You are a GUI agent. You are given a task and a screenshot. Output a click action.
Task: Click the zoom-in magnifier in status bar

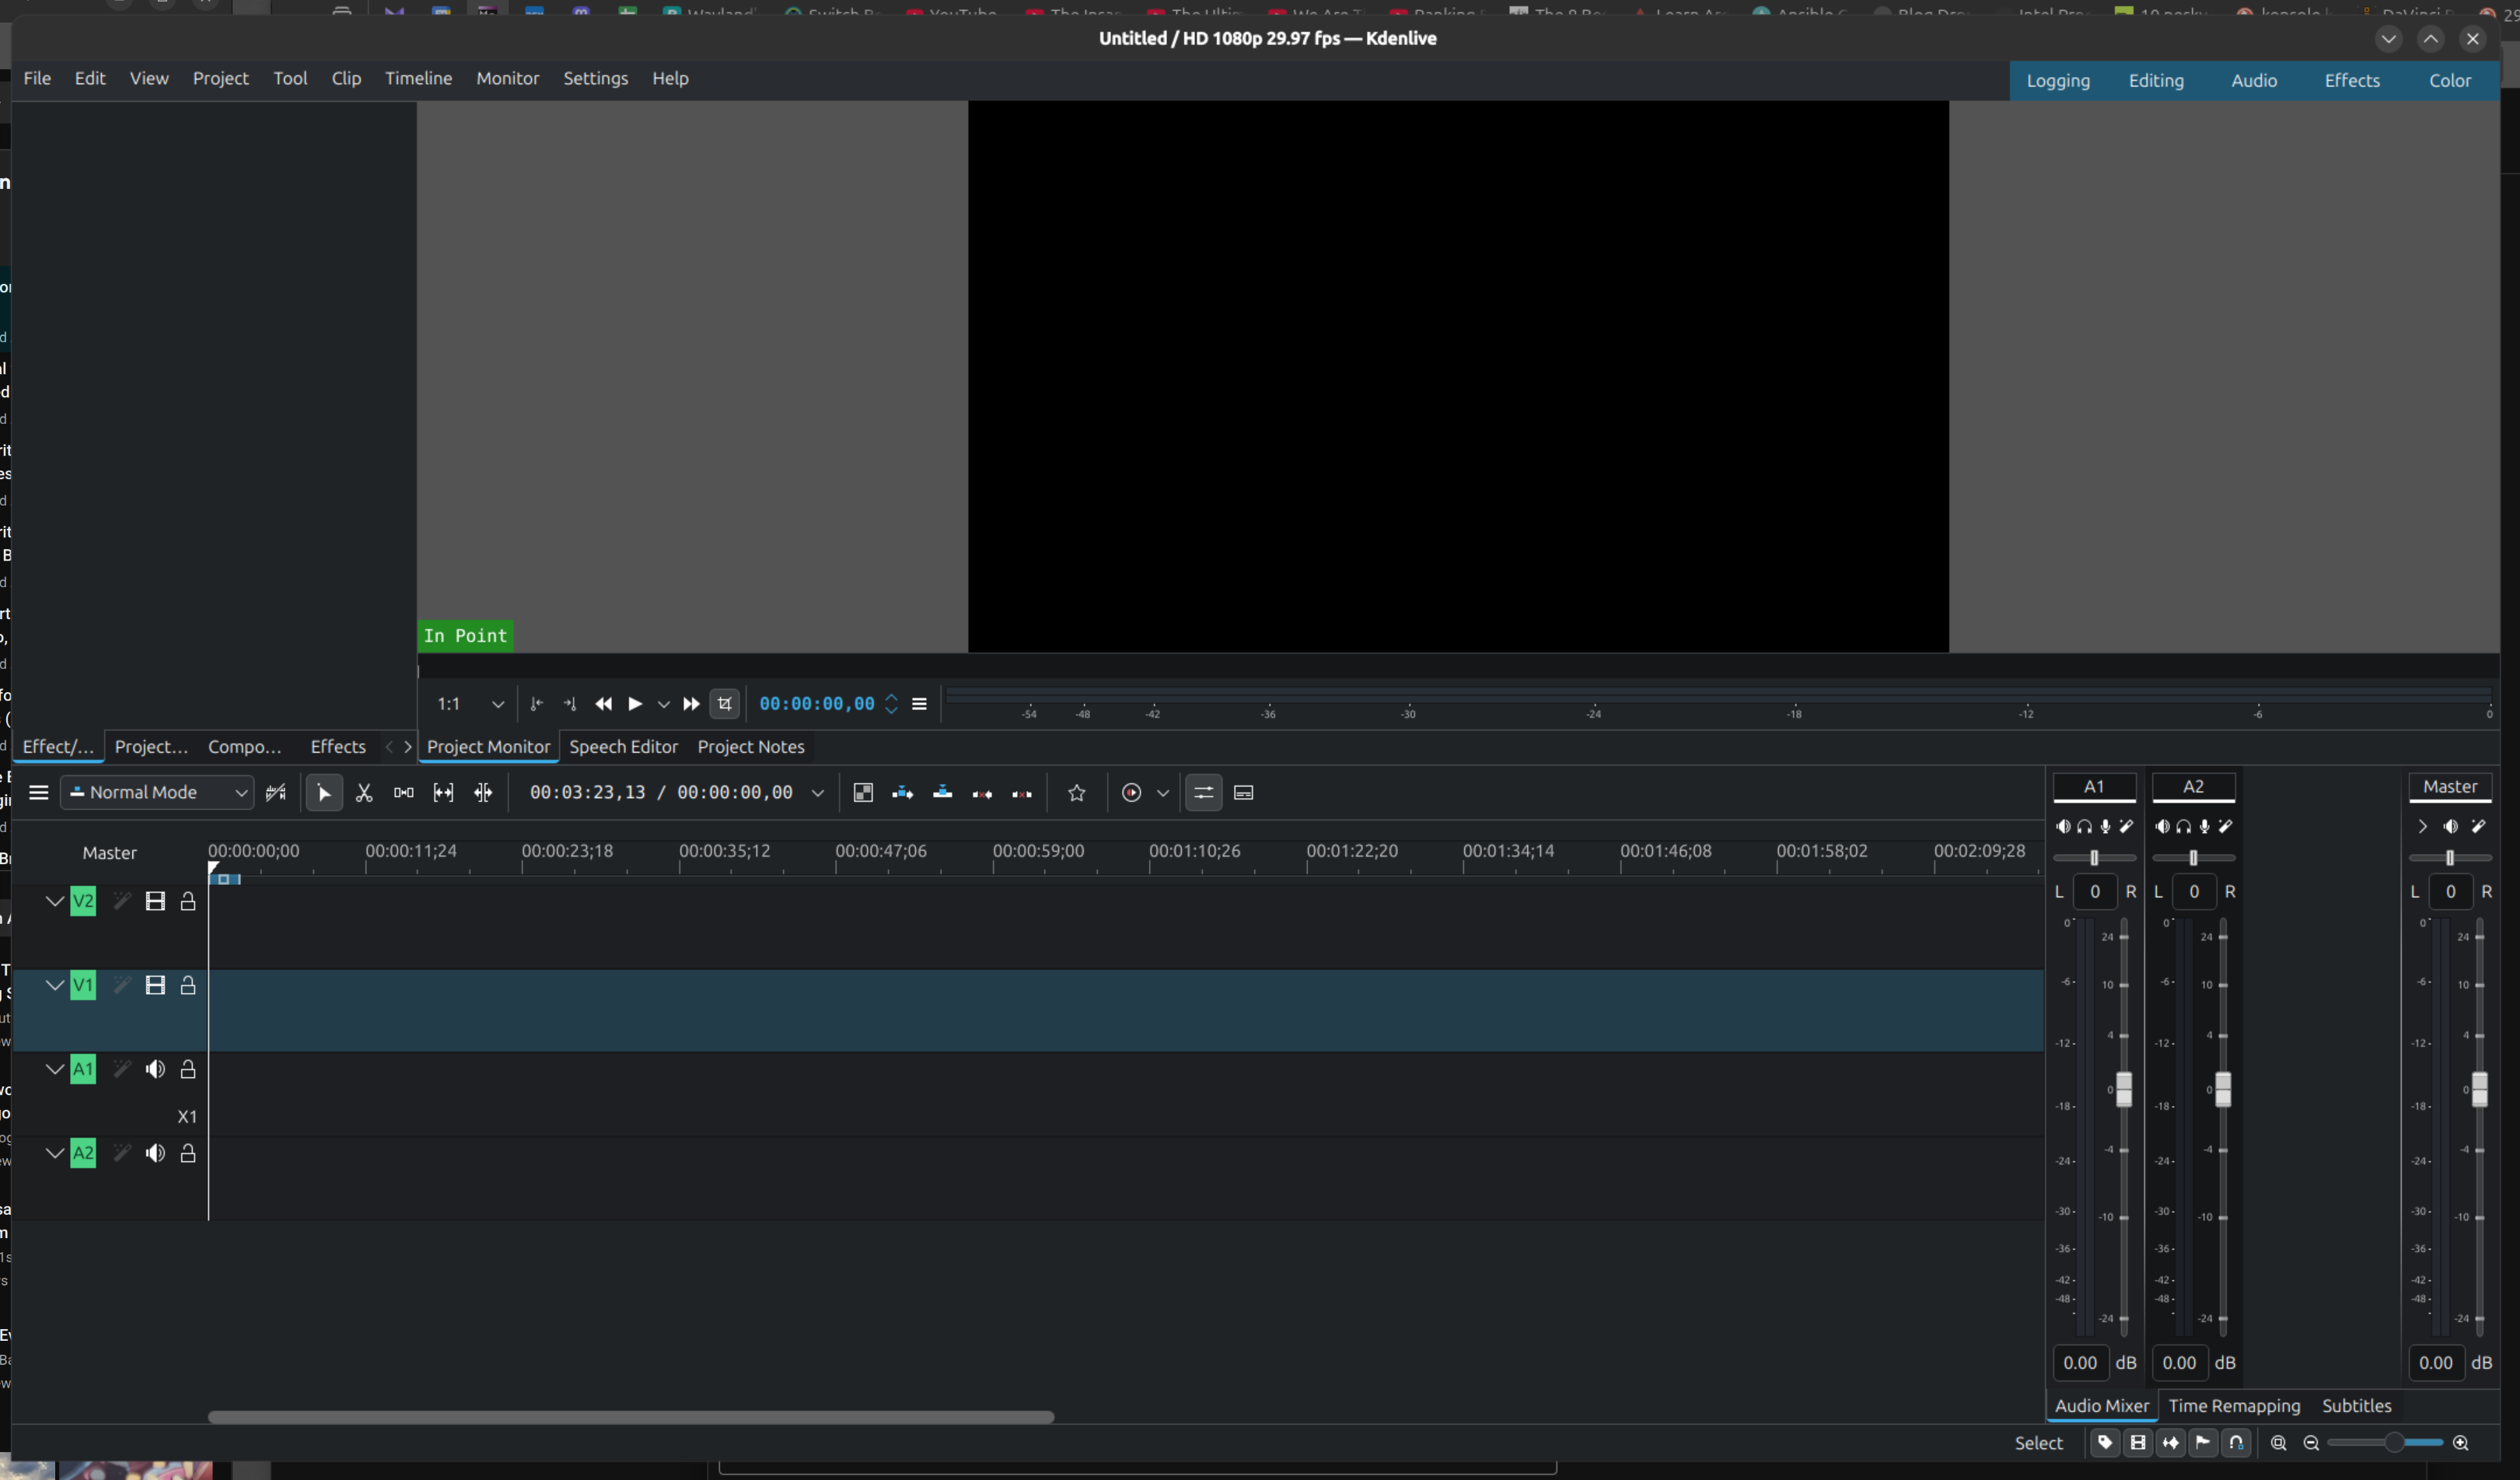tap(2460, 1443)
